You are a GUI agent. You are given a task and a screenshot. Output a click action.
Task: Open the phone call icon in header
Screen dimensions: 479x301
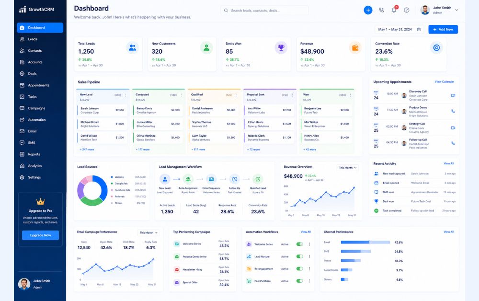(381, 10)
